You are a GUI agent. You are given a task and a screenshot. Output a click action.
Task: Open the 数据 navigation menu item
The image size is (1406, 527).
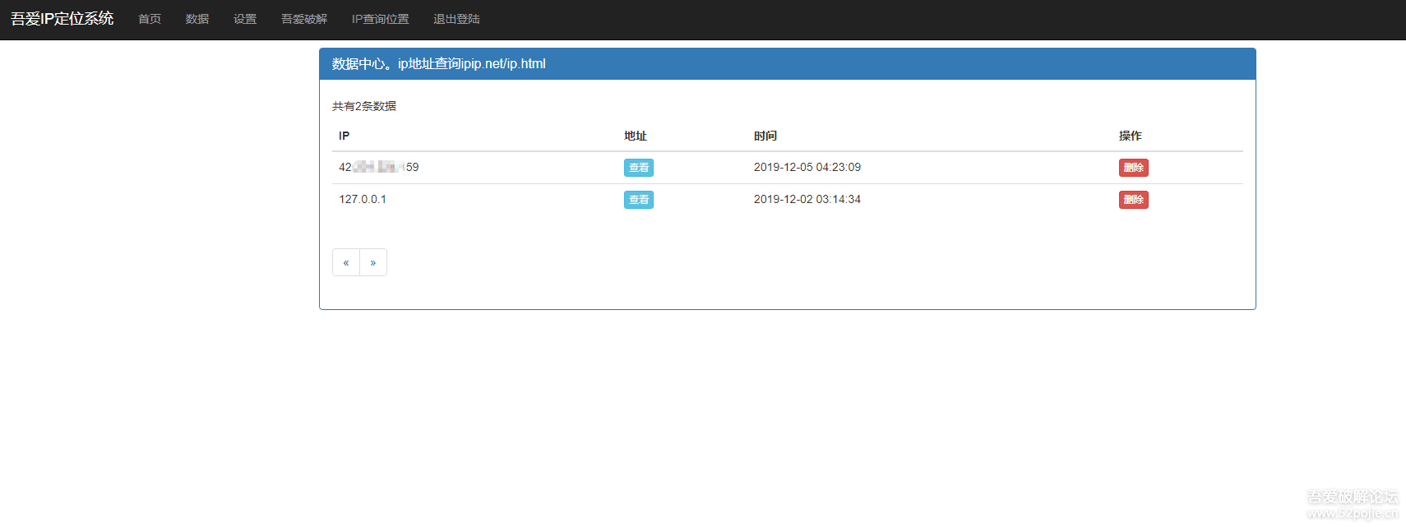tap(197, 19)
